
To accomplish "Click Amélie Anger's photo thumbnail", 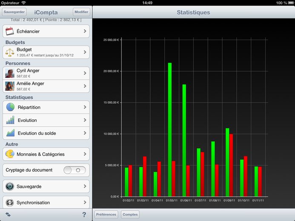I will [10, 86].
